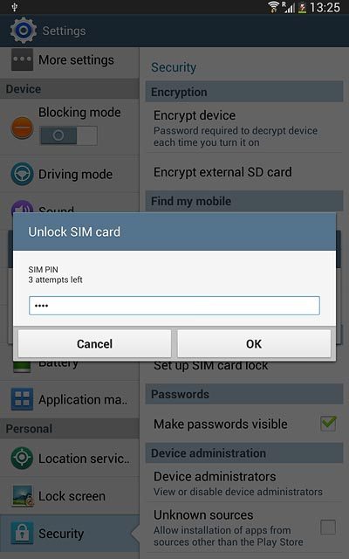This screenshot has width=349, height=559.
Task: Toggle the Blocking mode switch
Action: click(69, 135)
